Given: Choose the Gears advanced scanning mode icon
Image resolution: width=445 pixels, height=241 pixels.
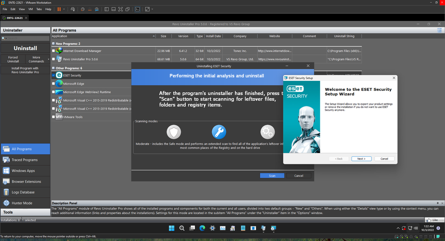Looking at the screenshot, I should click(268, 132).
